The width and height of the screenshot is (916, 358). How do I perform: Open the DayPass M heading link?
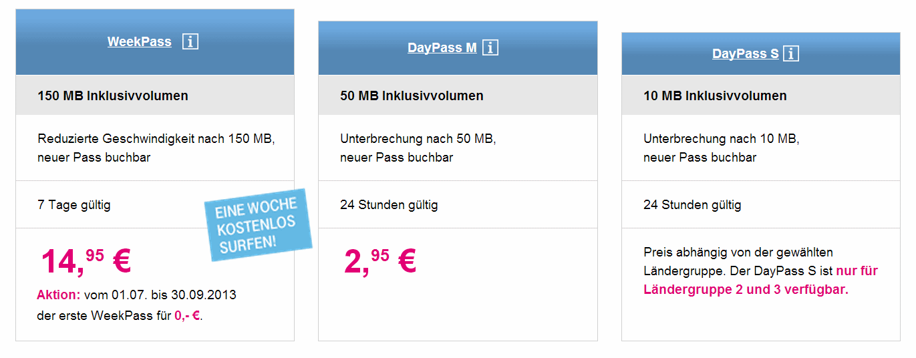pos(442,47)
